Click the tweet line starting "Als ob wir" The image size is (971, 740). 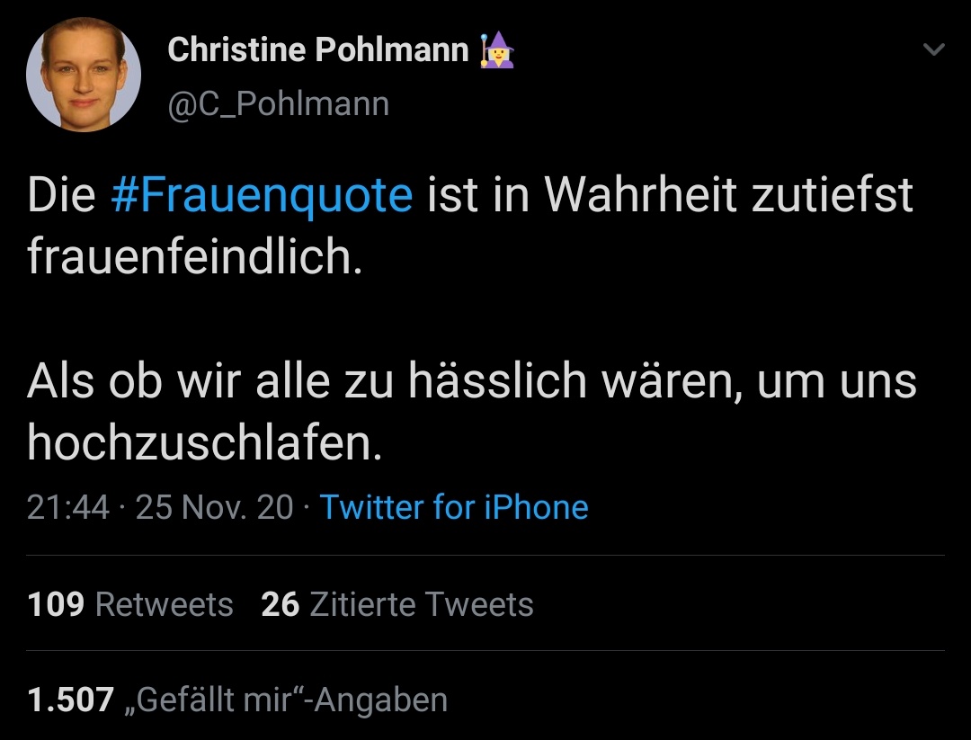click(471, 381)
